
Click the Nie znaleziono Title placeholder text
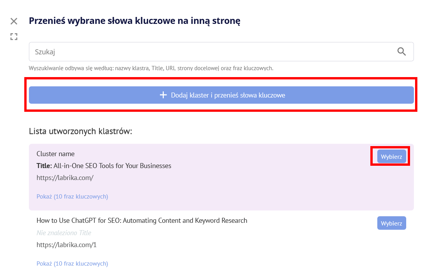click(x=64, y=232)
